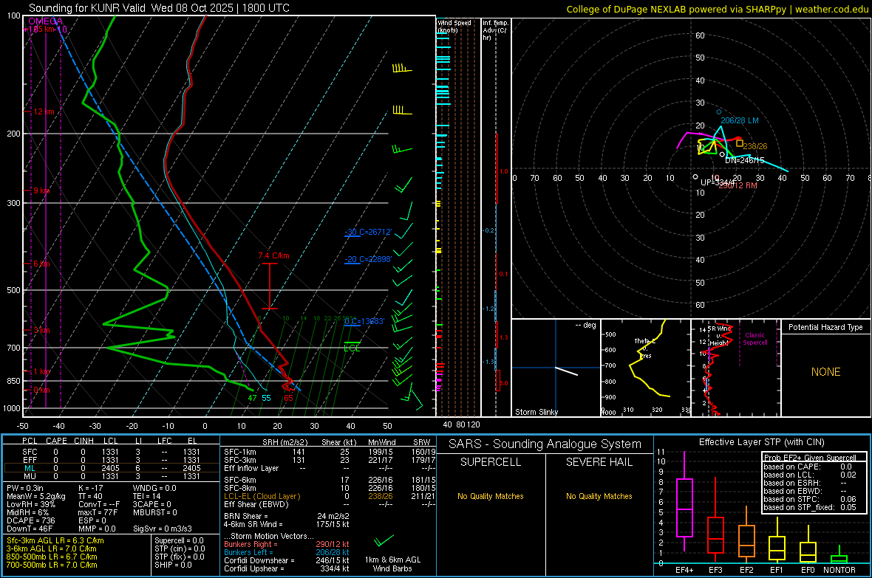
Task: Select the EFF parcel row
Action: click(111, 460)
